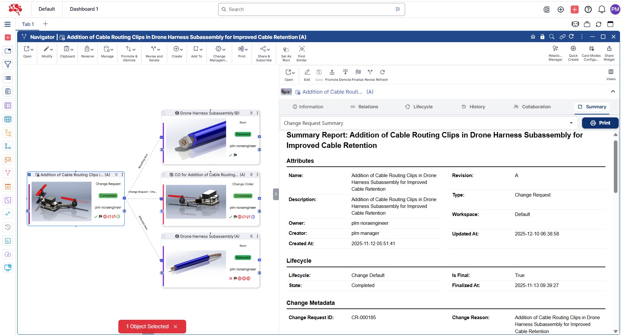This screenshot has width=621, height=336.
Task: Click the Find Similar toolbar icon
Action: pos(302,49)
